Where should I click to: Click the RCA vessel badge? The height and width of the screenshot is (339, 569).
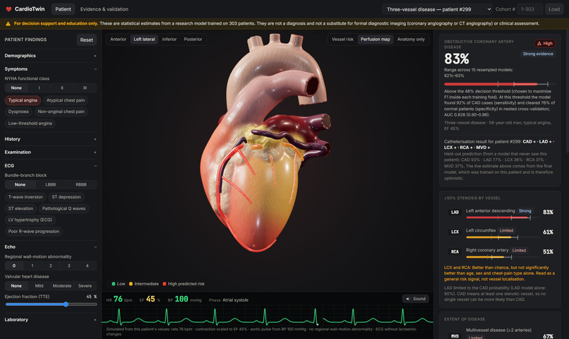tap(455, 251)
